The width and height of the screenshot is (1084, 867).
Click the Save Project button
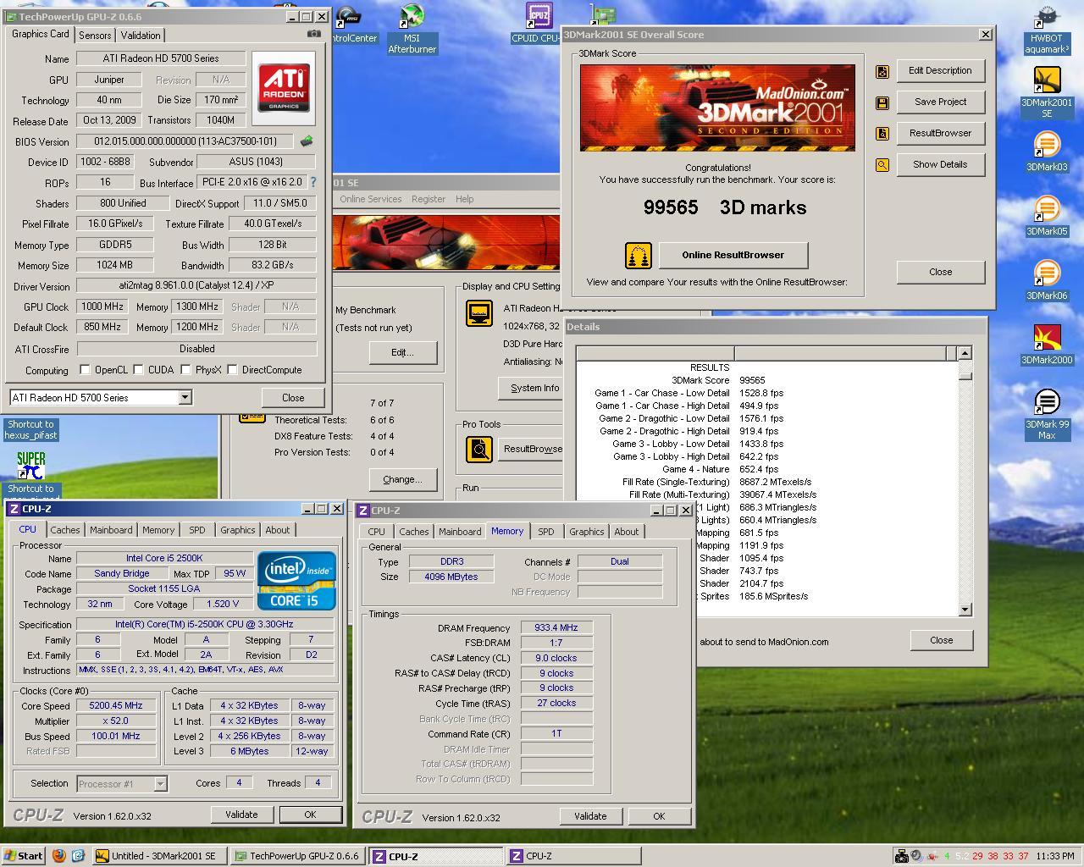pyautogui.click(x=940, y=102)
